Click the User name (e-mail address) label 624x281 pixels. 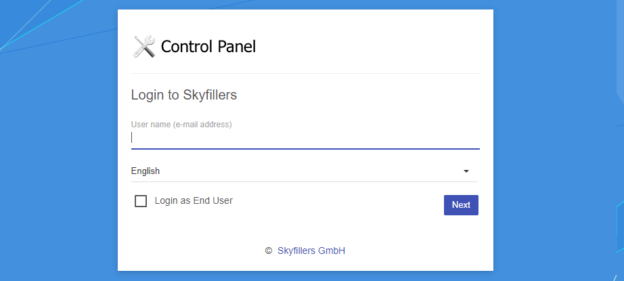(181, 125)
